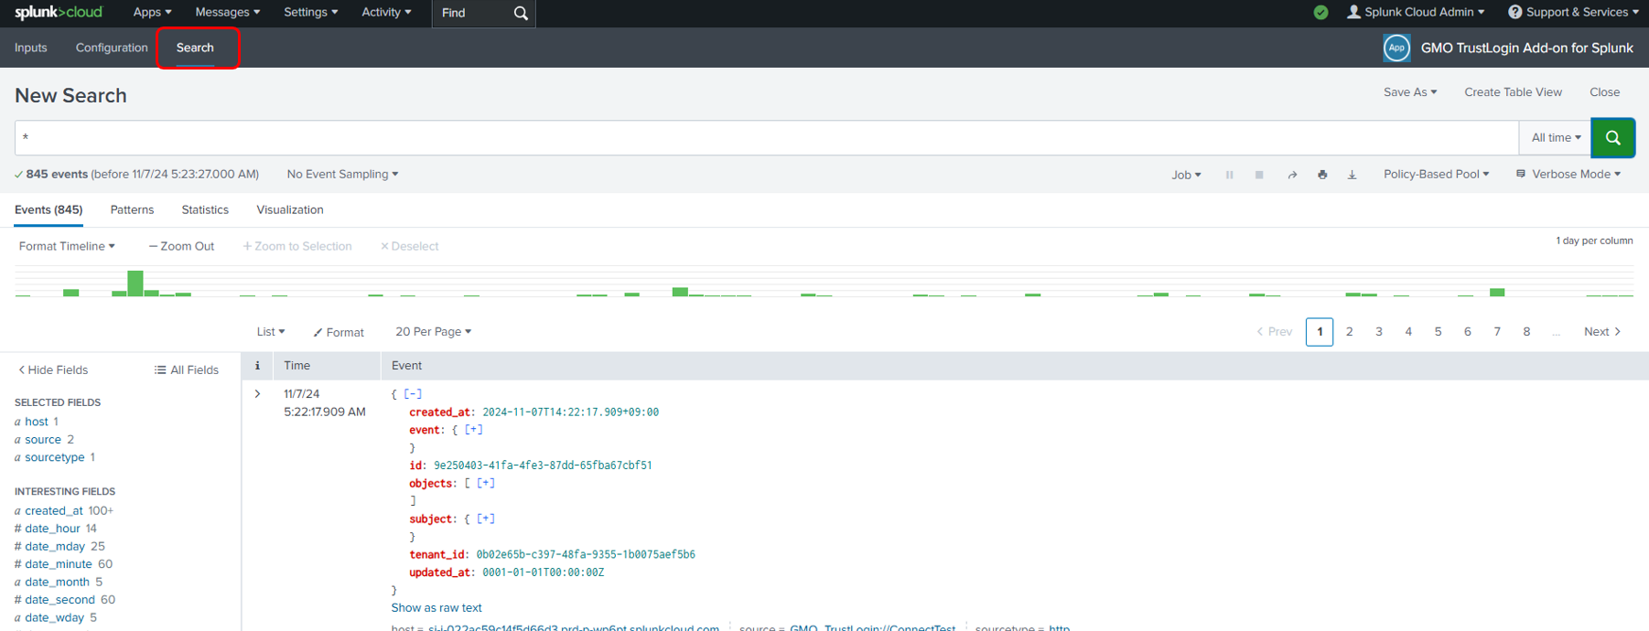Open the All time range picker
1649x631 pixels.
pyautogui.click(x=1556, y=137)
